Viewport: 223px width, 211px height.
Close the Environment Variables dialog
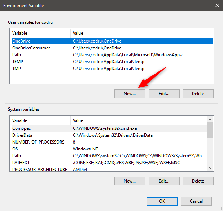(217, 6)
